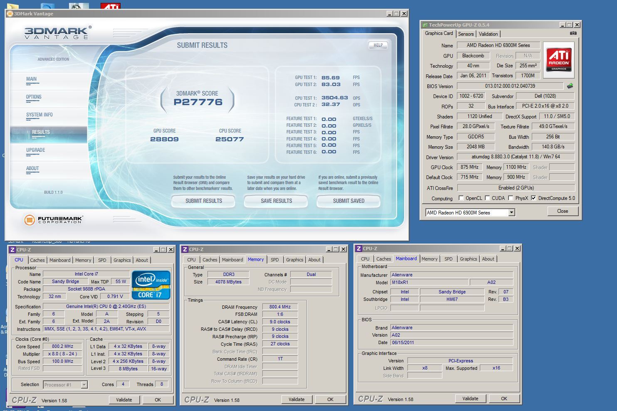Click the green BIOS save chip icon
This screenshot has width=617, height=411.
point(570,86)
